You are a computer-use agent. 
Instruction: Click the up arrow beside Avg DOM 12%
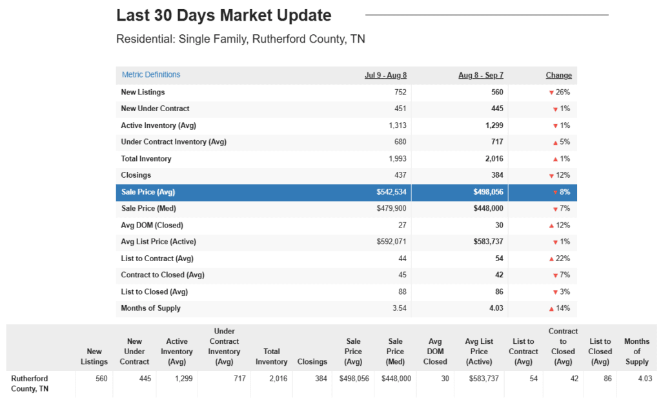click(x=551, y=226)
